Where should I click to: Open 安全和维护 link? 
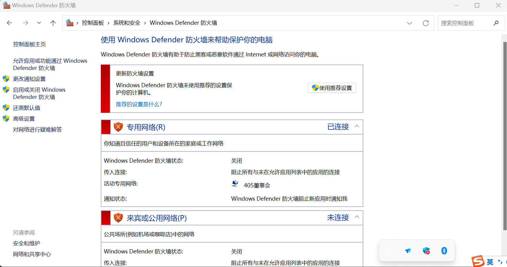pyautogui.click(x=27, y=243)
